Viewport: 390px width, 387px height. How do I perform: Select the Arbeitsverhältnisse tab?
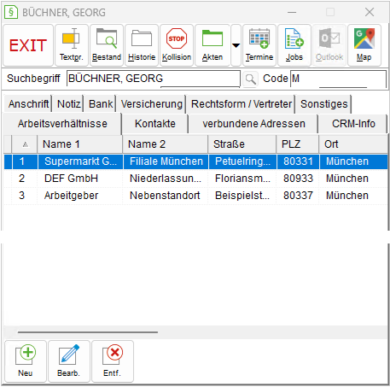(62, 124)
